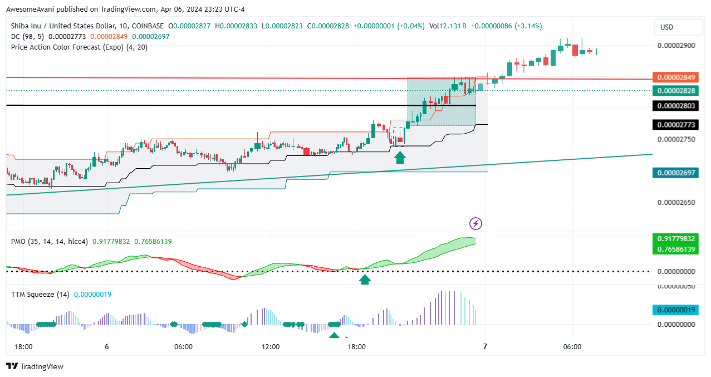Image resolution: width=711 pixels, height=377 pixels.
Task: Click the 06:00 time label near right end
Action: pyautogui.click(x=572, y=346)
